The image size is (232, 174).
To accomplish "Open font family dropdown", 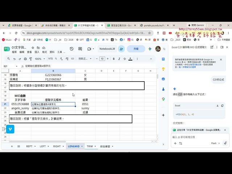I will (85, 59).
